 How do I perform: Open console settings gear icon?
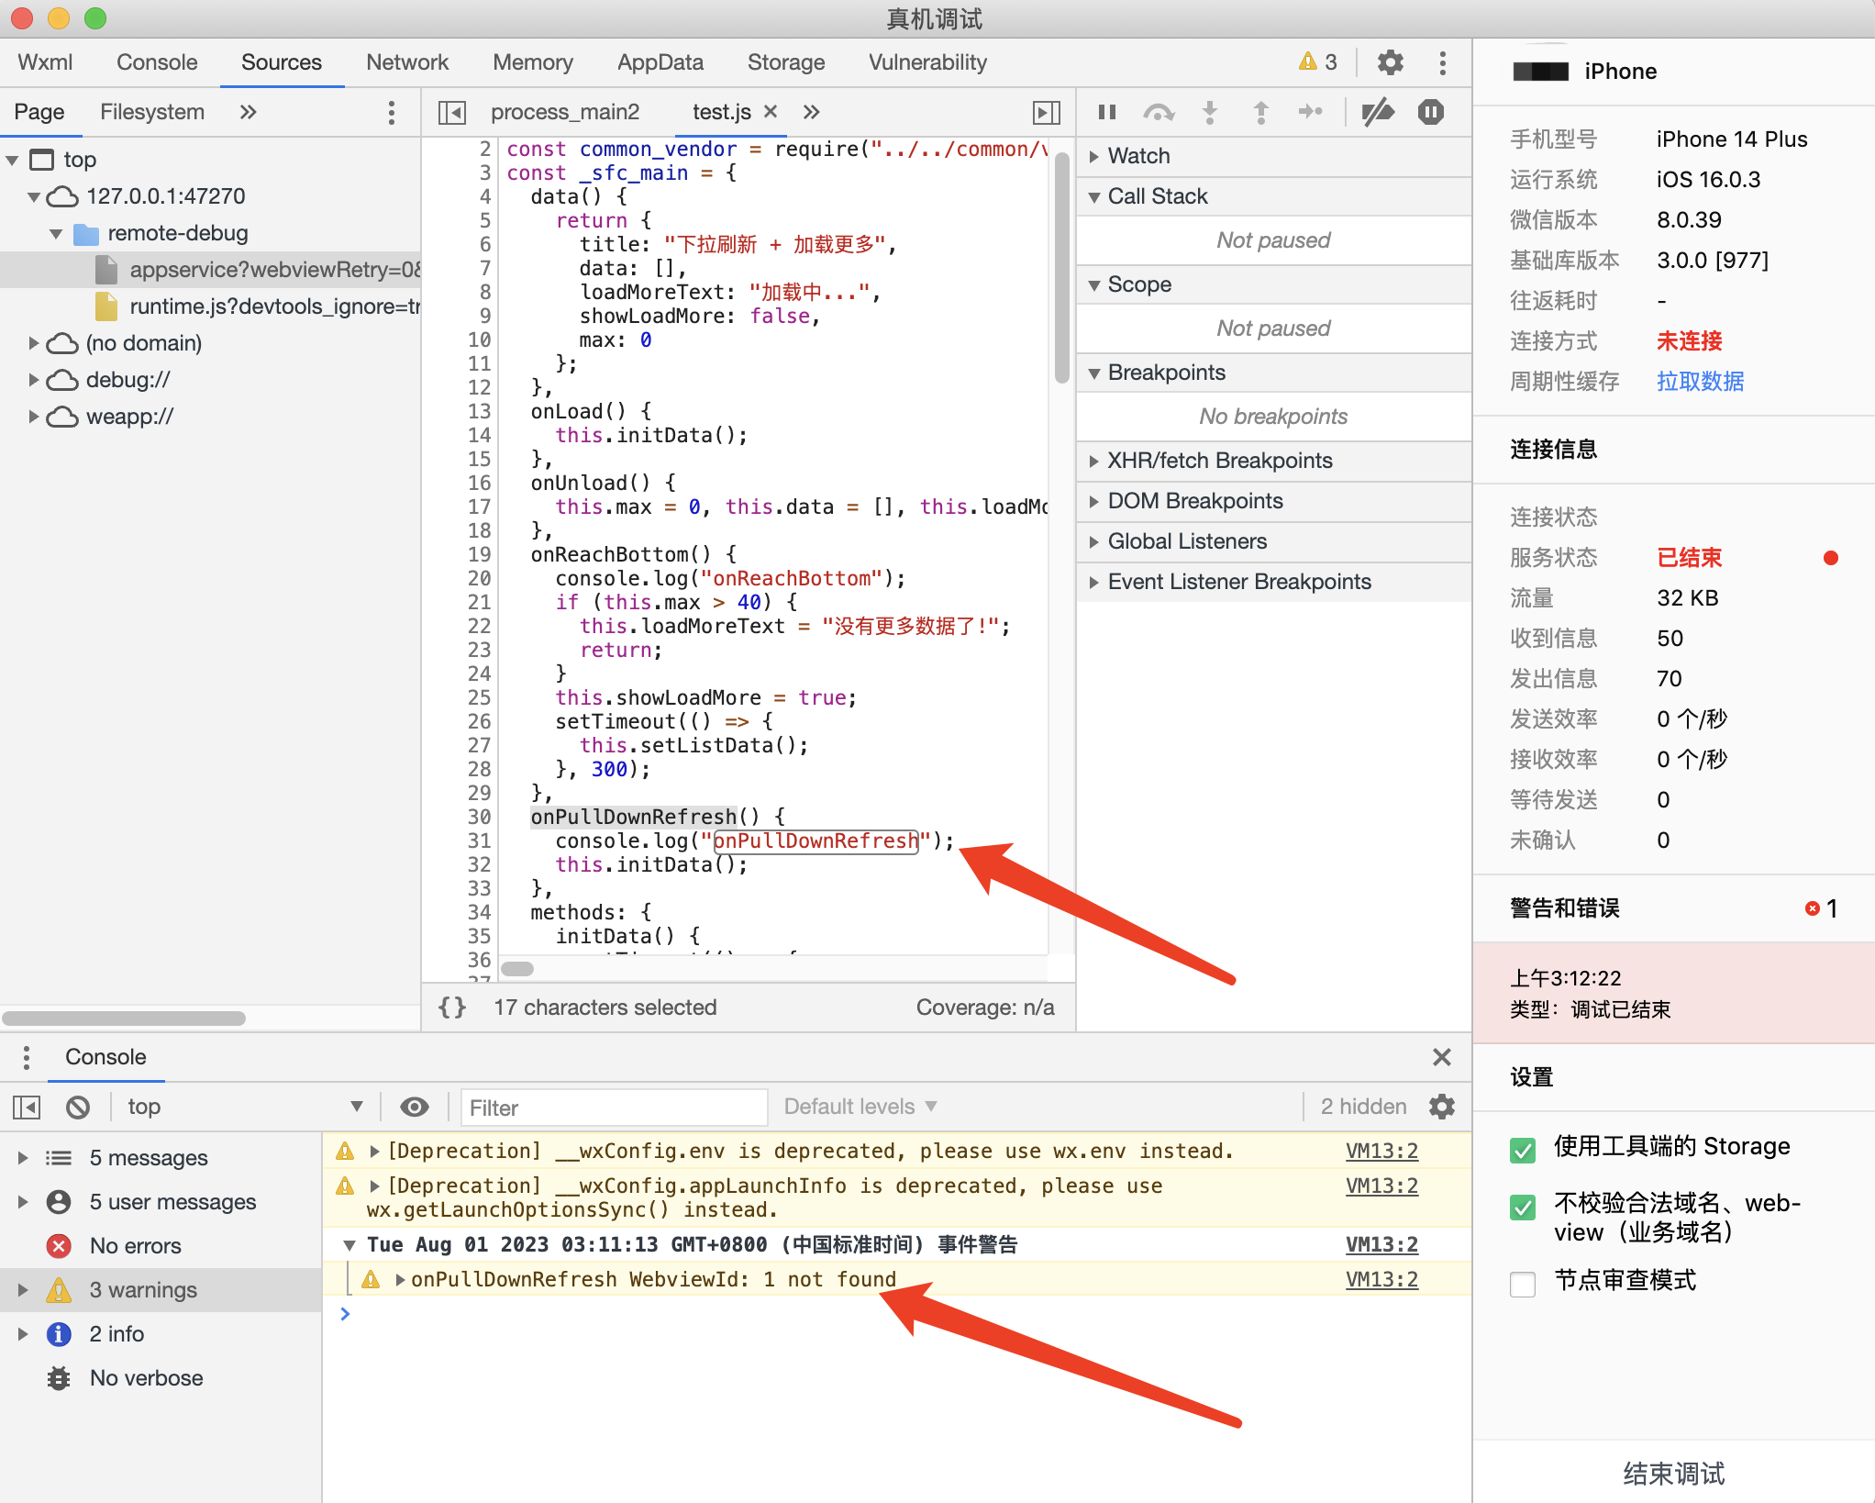click(1442, 1107)
